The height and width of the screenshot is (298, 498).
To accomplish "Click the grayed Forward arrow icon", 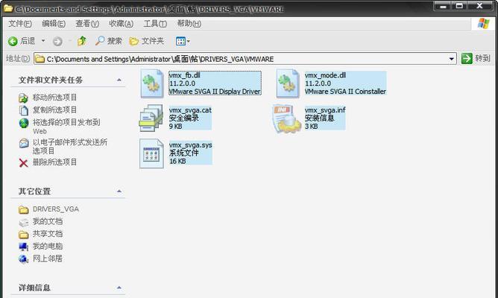I will tap(57, 41).
